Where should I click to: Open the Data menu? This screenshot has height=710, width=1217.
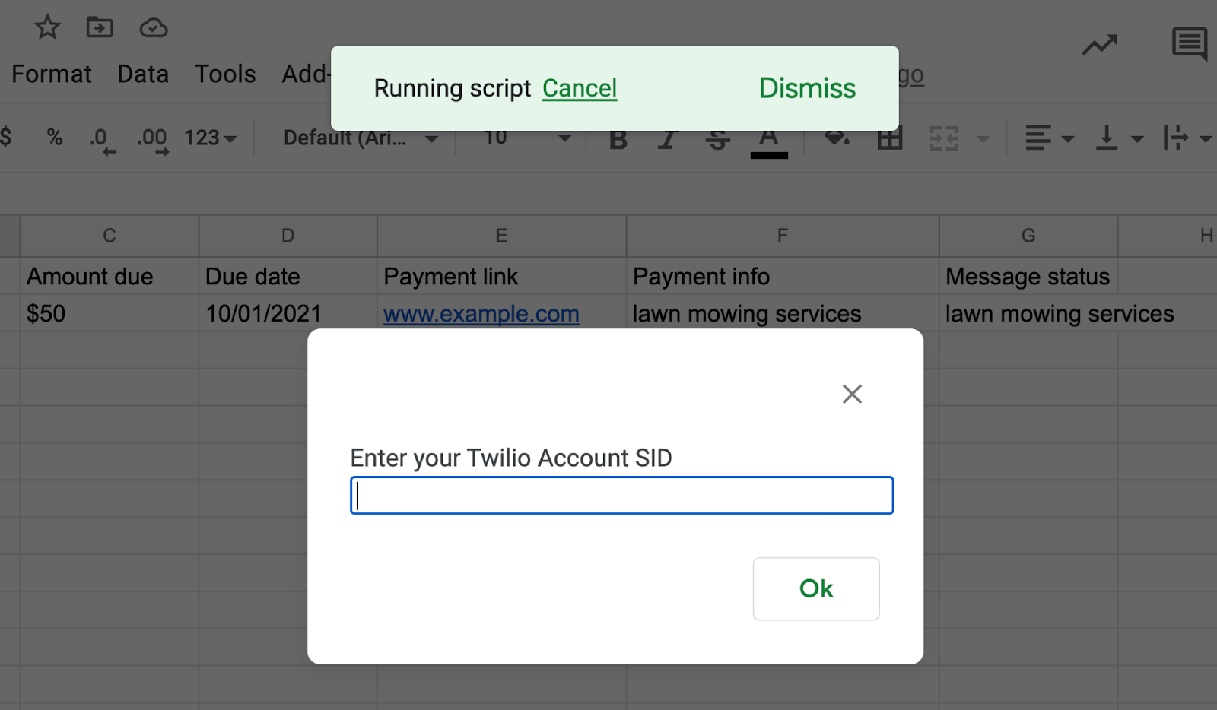pyautogui.click(x=143, y=74)
